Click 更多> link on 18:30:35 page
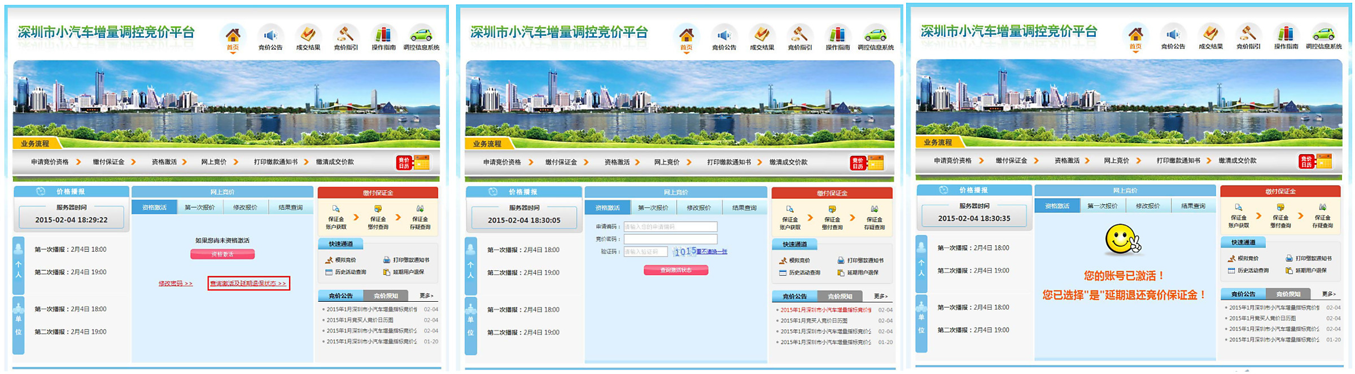The width and height of the screenshot is (1355, 374). pos(1329,294)
